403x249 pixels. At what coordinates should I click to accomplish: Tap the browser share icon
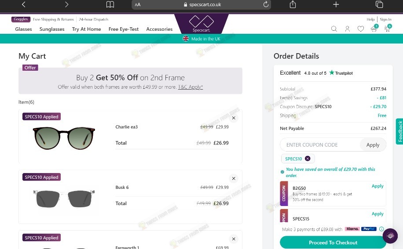pos(293,4)
